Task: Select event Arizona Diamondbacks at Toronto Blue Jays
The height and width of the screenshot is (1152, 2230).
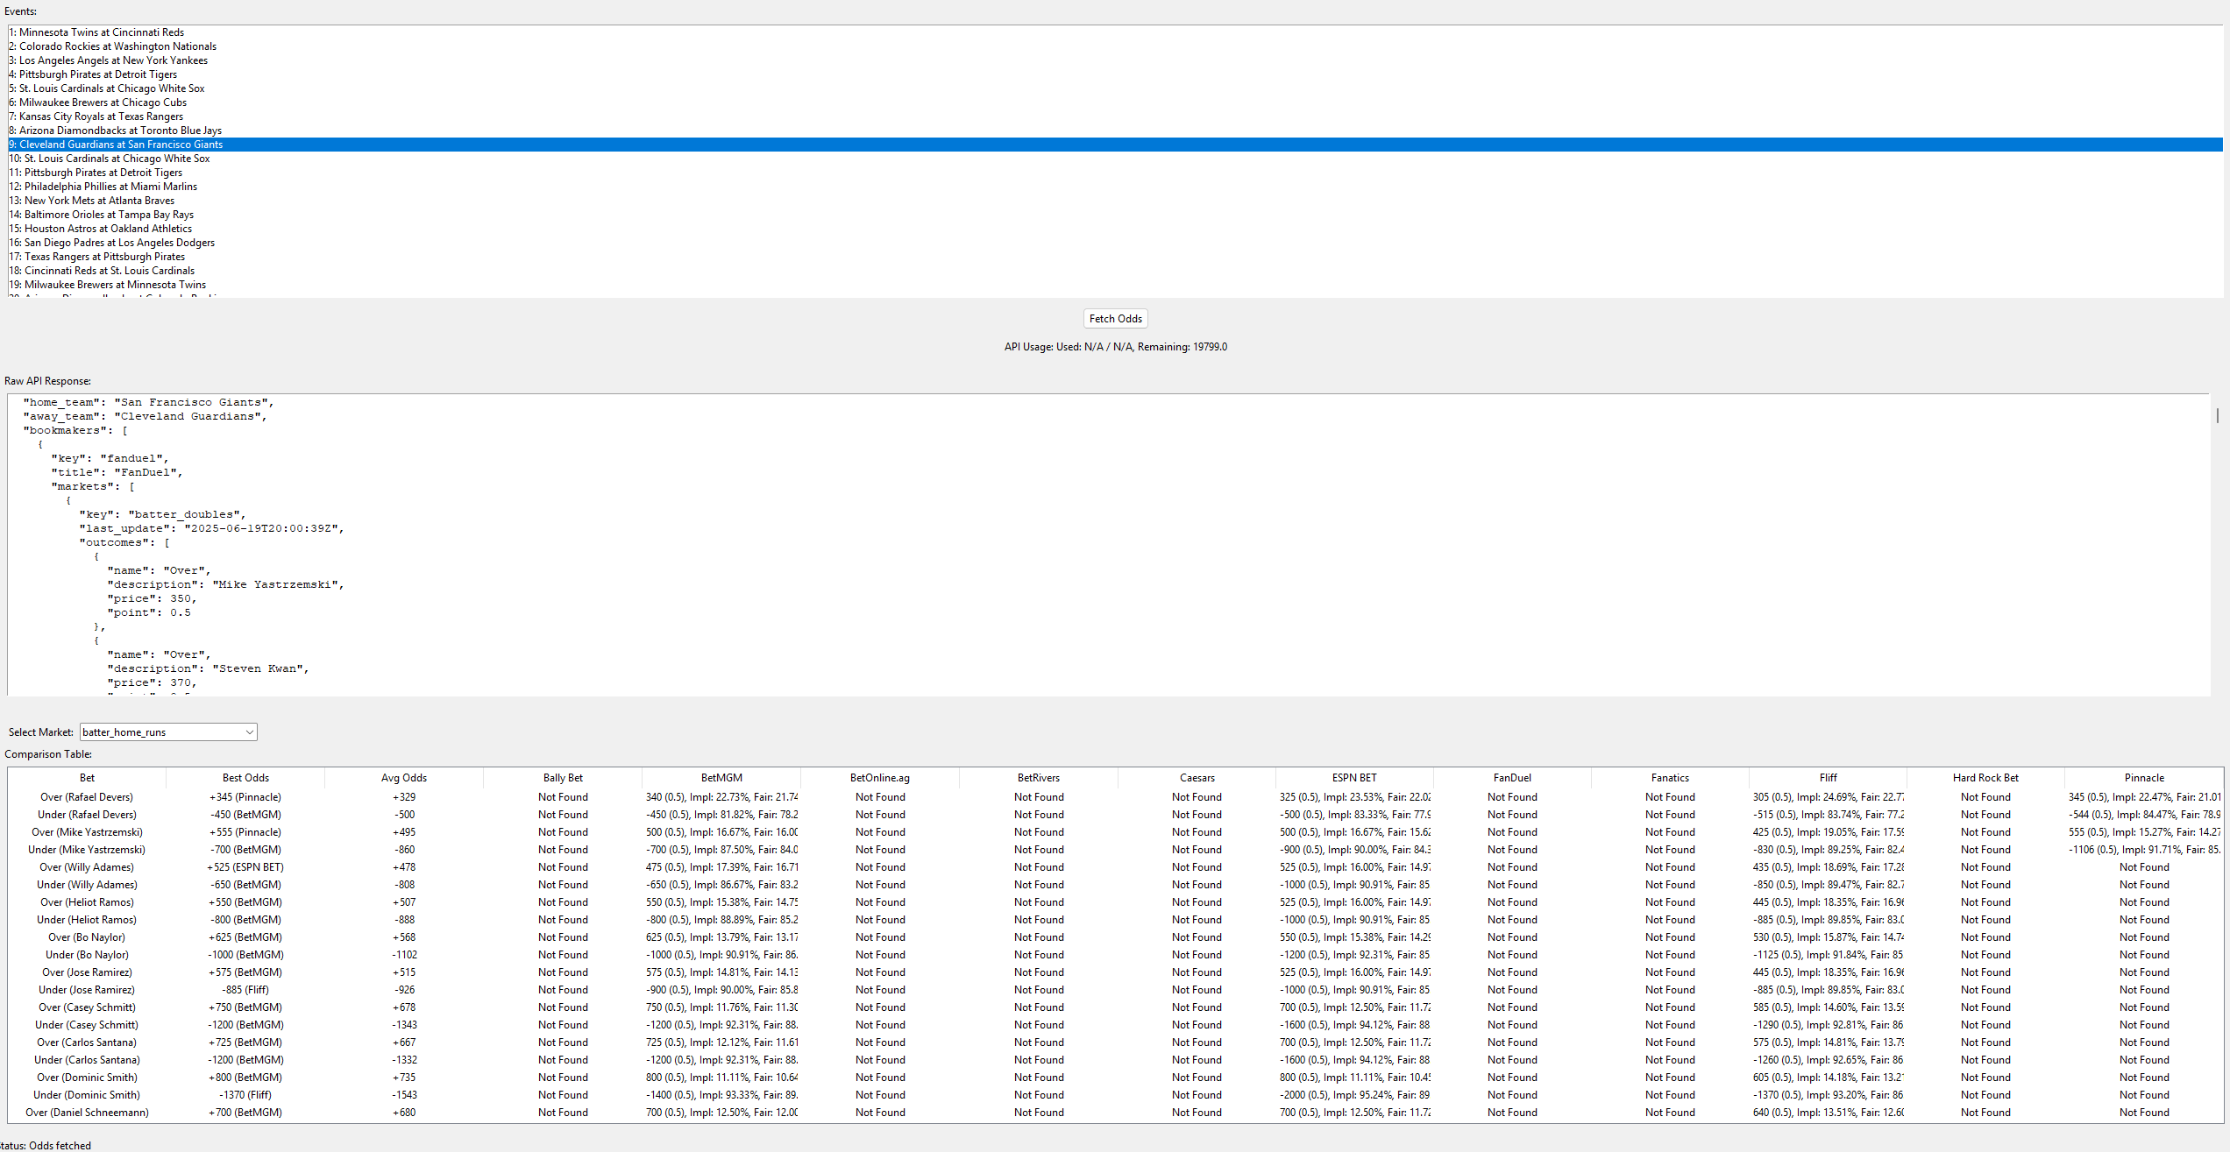Action: pos(114,130)
